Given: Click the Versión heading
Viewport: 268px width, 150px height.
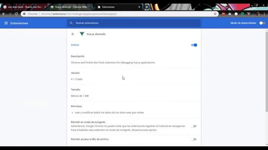Looking at the screenshot, I should (x=75, y=73).
